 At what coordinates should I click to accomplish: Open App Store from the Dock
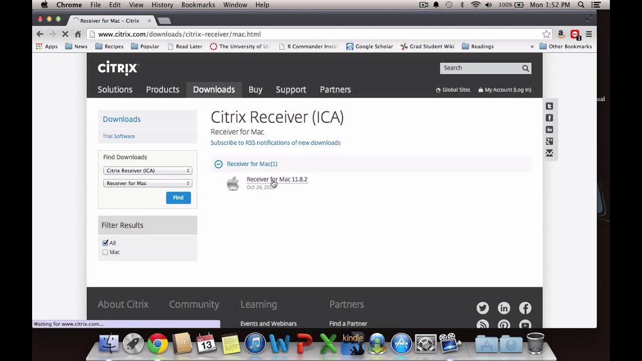401,344
